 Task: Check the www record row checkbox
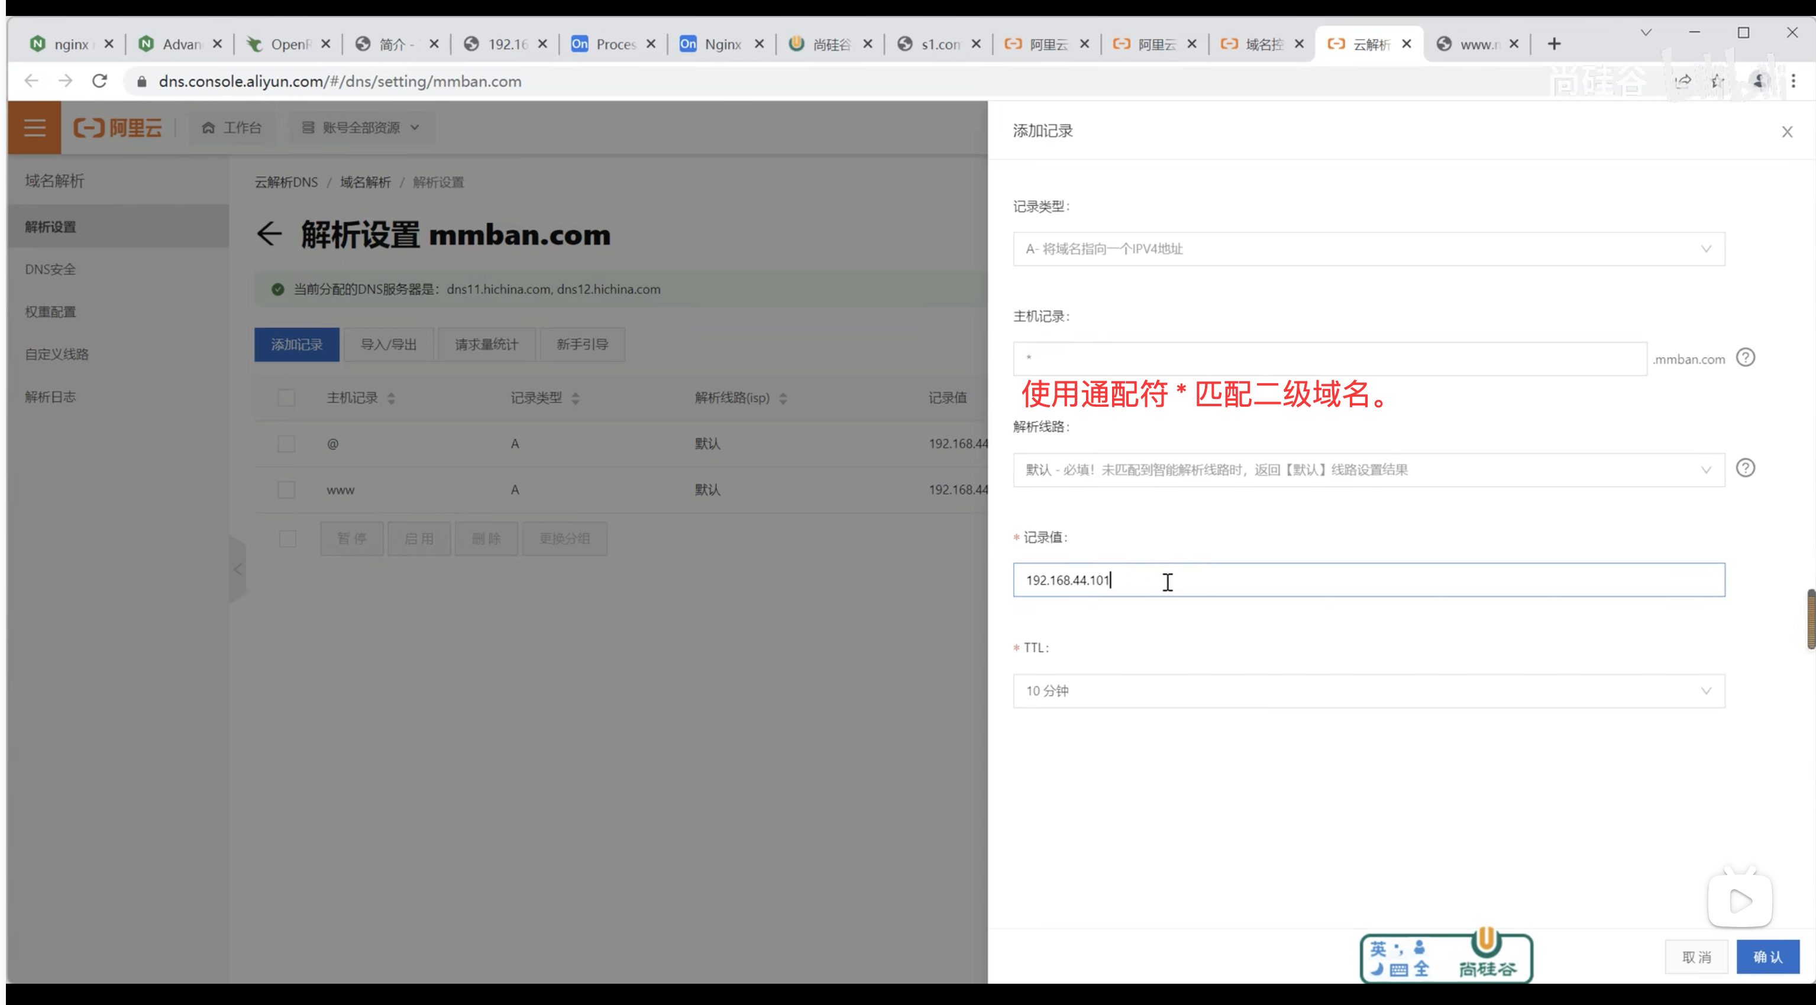coord(286,490)
